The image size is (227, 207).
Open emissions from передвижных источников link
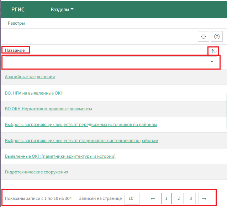coord(81,125)
